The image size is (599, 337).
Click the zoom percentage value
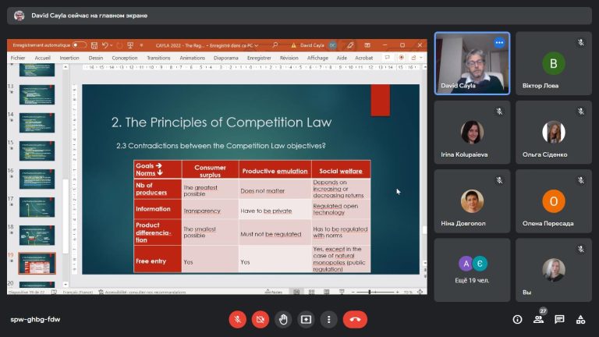[x=408, y=292]
